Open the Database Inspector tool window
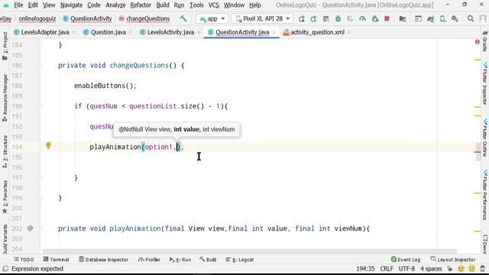 point(104,260)
